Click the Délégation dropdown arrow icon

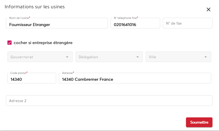137,57
